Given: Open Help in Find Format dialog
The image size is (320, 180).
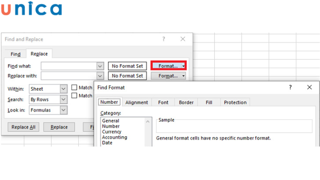Looking at the screenshot, I should coord(290,87).
